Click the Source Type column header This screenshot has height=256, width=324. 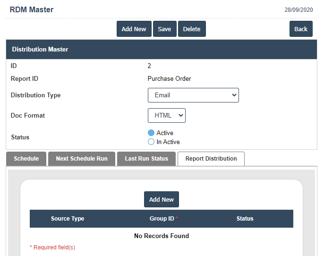pyautogui.click(x=68, y=219)
